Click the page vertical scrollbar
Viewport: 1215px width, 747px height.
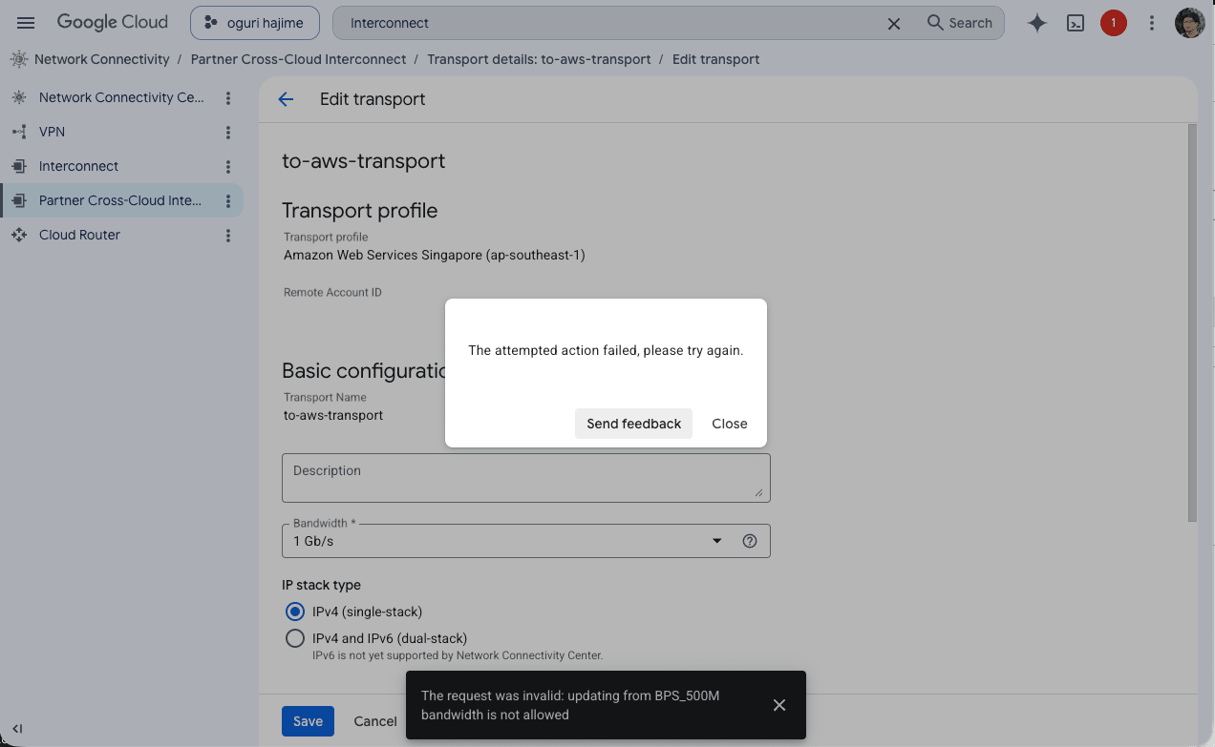click(x=1191, y=322)
